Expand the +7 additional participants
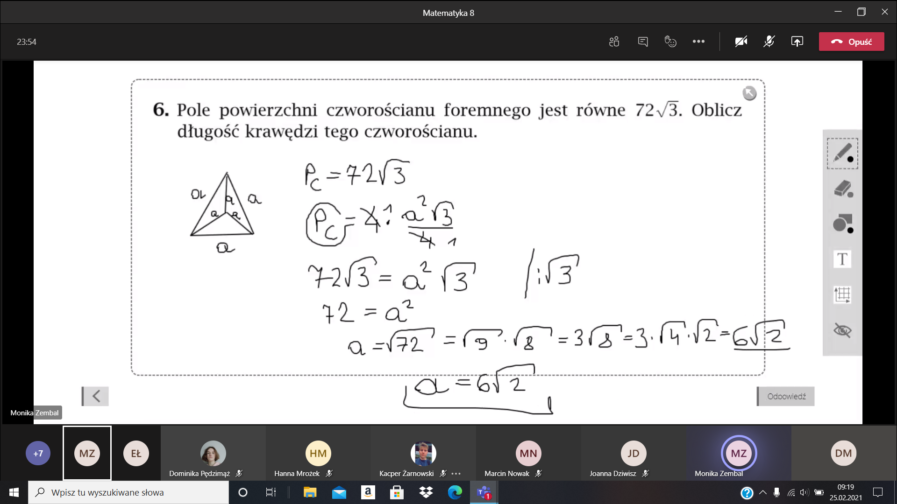The image size is (897, 504). (38, 453)
